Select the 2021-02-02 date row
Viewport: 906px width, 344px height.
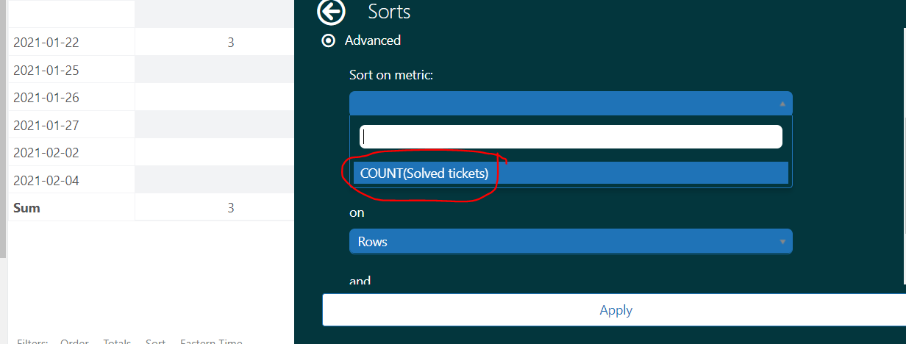pos(46,153)
